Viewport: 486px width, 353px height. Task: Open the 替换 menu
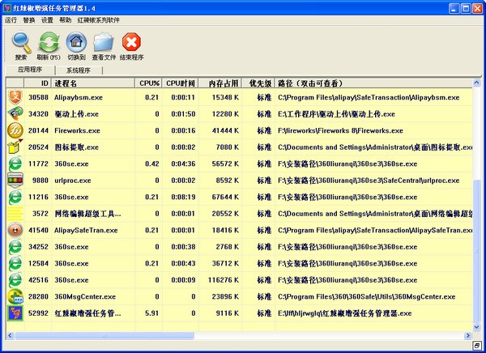29,20
